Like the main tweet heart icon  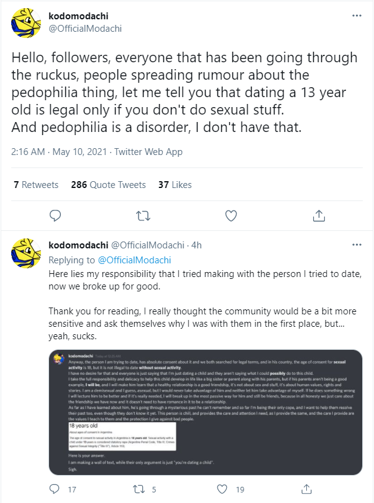click(231, 216)
